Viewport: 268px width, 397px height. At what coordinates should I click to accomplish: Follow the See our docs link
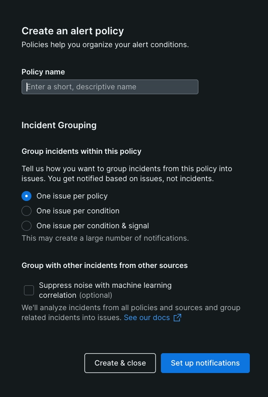(147, 318)
